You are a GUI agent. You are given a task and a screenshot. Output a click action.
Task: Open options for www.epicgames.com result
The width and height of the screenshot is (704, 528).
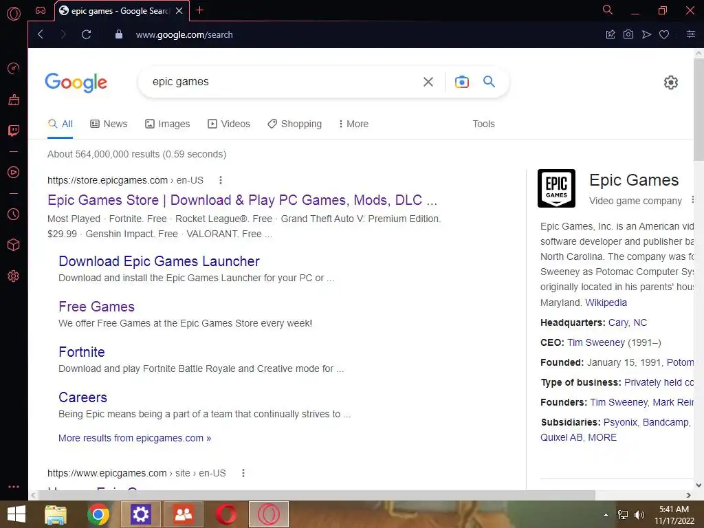point(243,473)
